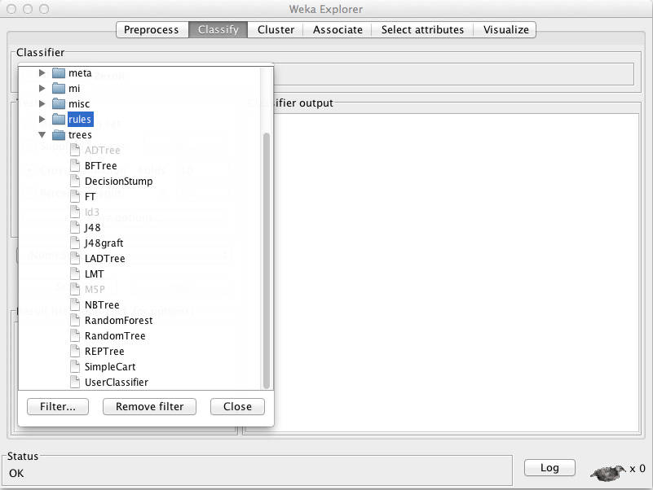The image size is (653, 490).
Task: Click the rules folder icon
Action: coord(59,120)
